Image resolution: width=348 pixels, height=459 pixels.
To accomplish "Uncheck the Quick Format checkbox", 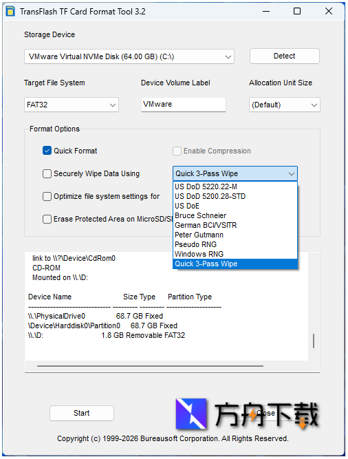I will click(47, 151).
